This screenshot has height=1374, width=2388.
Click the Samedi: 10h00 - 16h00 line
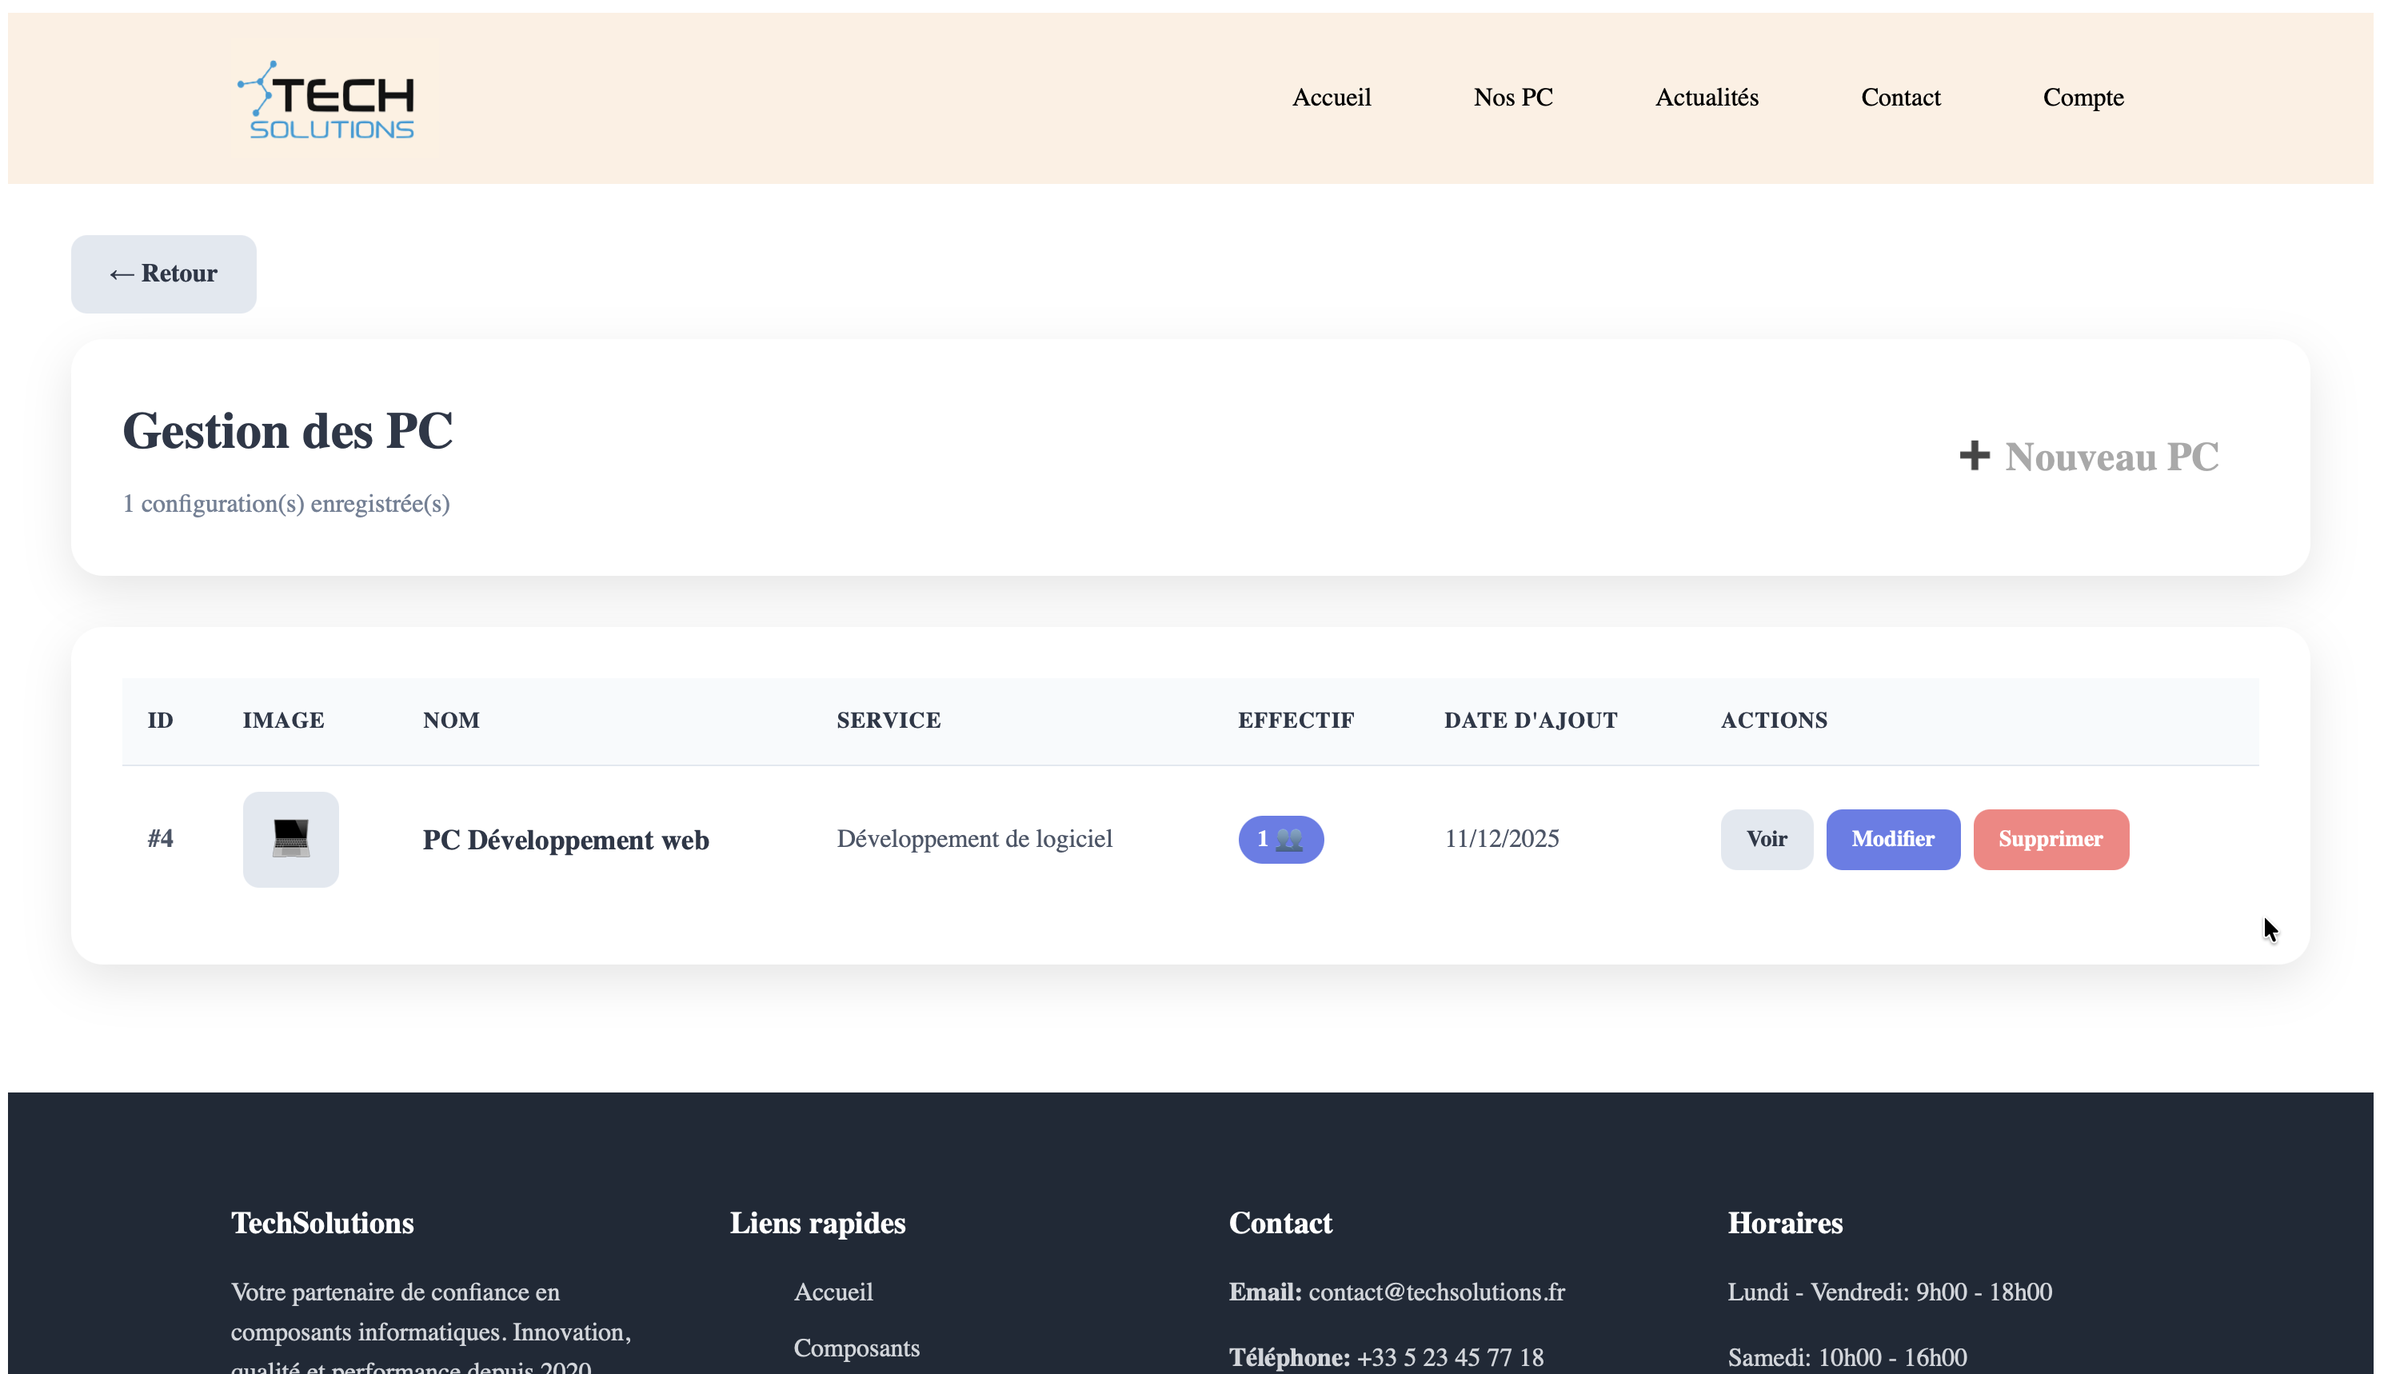click(x=1847, y=1357)
